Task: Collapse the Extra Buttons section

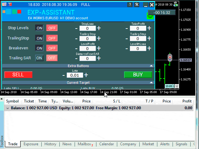Action: coord(151,66)
